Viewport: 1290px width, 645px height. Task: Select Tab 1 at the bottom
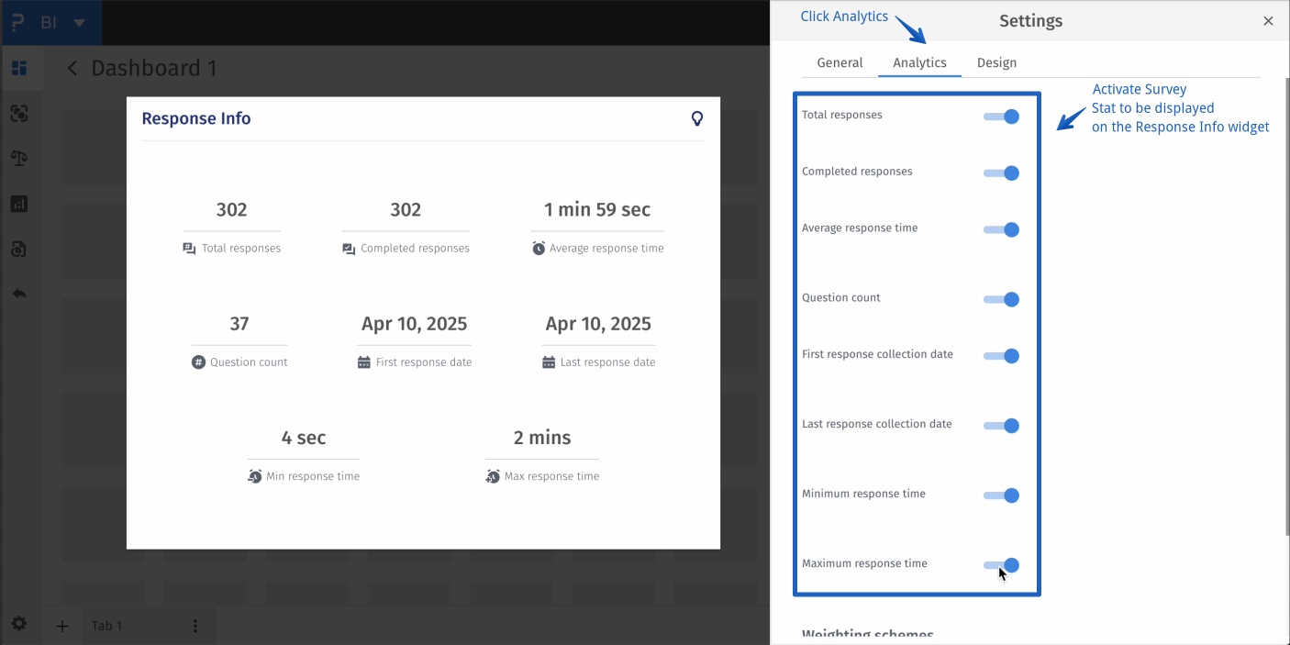tap(106, 626)
